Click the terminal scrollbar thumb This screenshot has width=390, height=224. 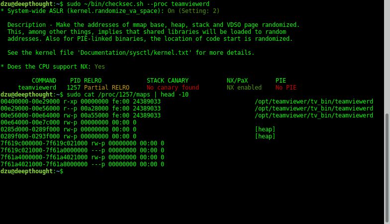(x=387, y=168)
